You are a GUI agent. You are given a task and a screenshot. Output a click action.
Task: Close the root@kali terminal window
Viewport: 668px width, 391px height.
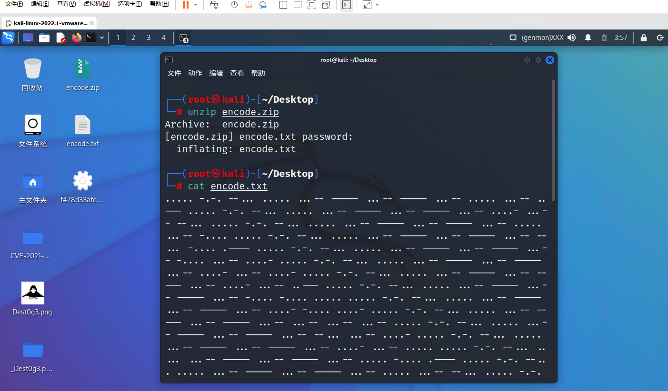coord(550,60)
